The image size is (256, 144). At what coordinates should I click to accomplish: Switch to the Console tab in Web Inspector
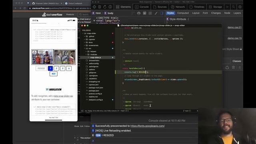click(142, 7)
